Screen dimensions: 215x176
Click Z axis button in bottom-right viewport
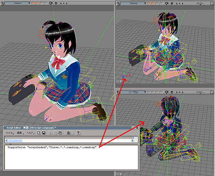pos(183,92)
